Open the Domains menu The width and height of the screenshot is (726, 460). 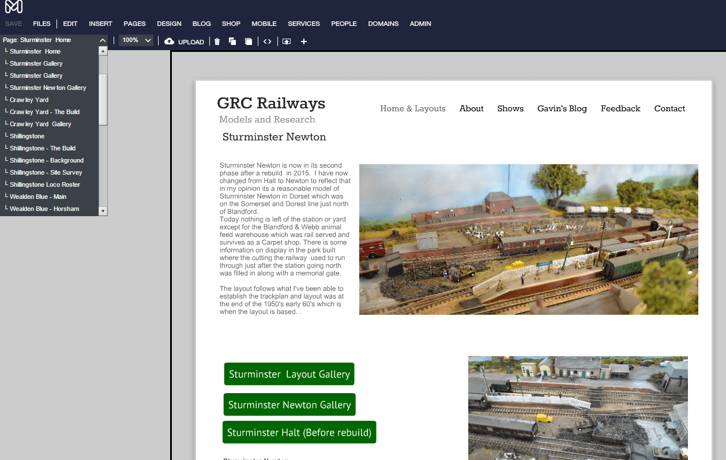383,24
